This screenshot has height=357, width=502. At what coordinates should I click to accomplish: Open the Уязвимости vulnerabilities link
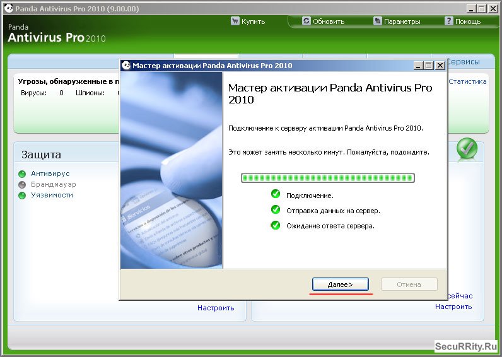tap(52, 195)
